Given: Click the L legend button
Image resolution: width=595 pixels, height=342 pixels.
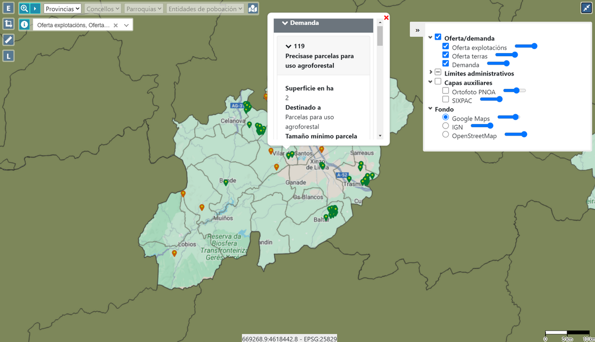Looking at the screenshot, I should click(x=8, y=56).
